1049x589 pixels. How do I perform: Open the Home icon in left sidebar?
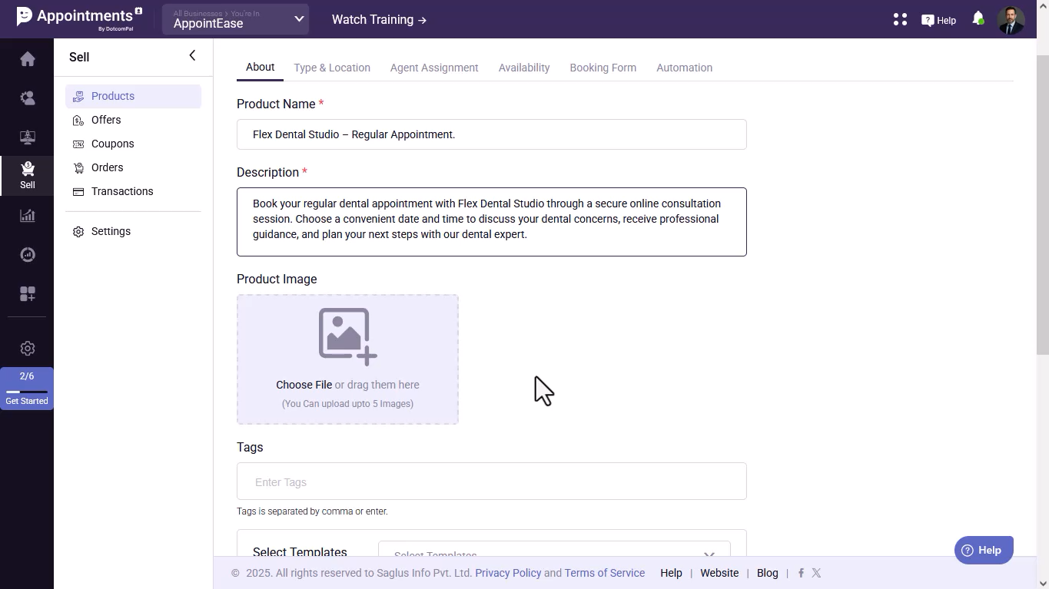(27, 59)
